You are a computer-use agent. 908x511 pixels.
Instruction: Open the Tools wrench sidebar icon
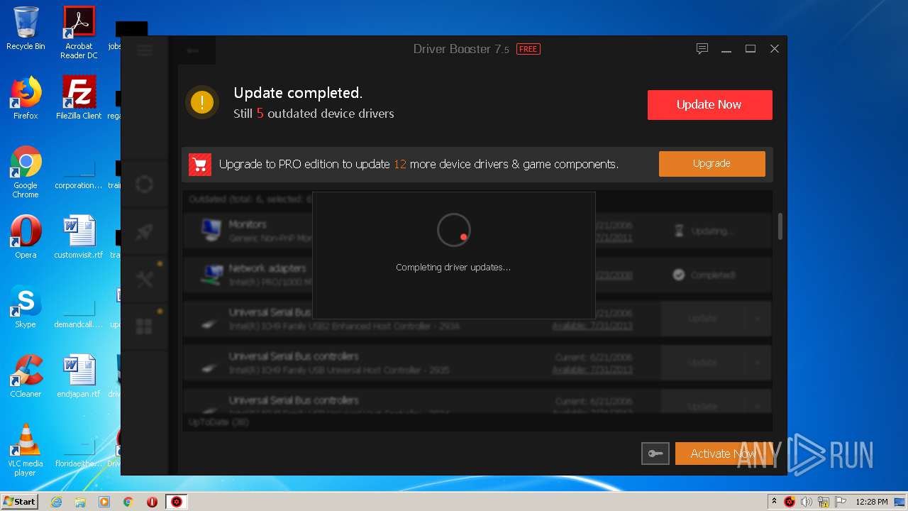pyautogui.click(x=144, y=279)
